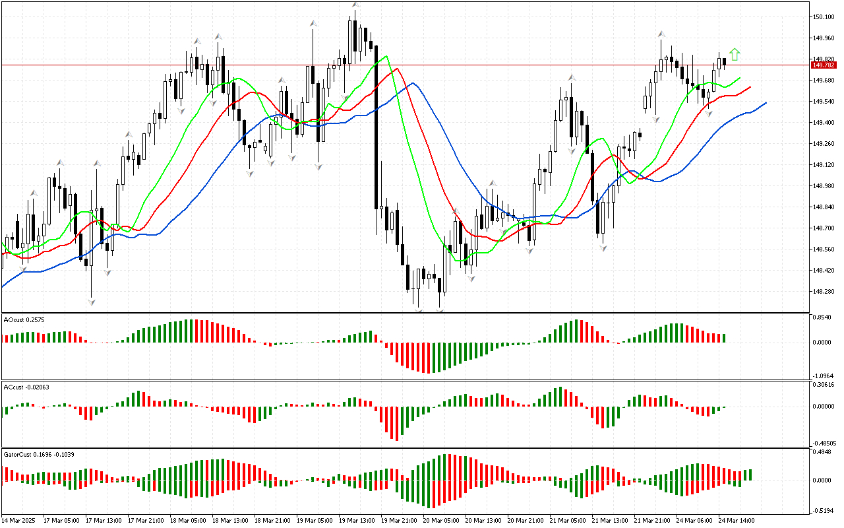844x528 pixels.
Task: Select the 148.700 price scale label
Action: (824, 228)
